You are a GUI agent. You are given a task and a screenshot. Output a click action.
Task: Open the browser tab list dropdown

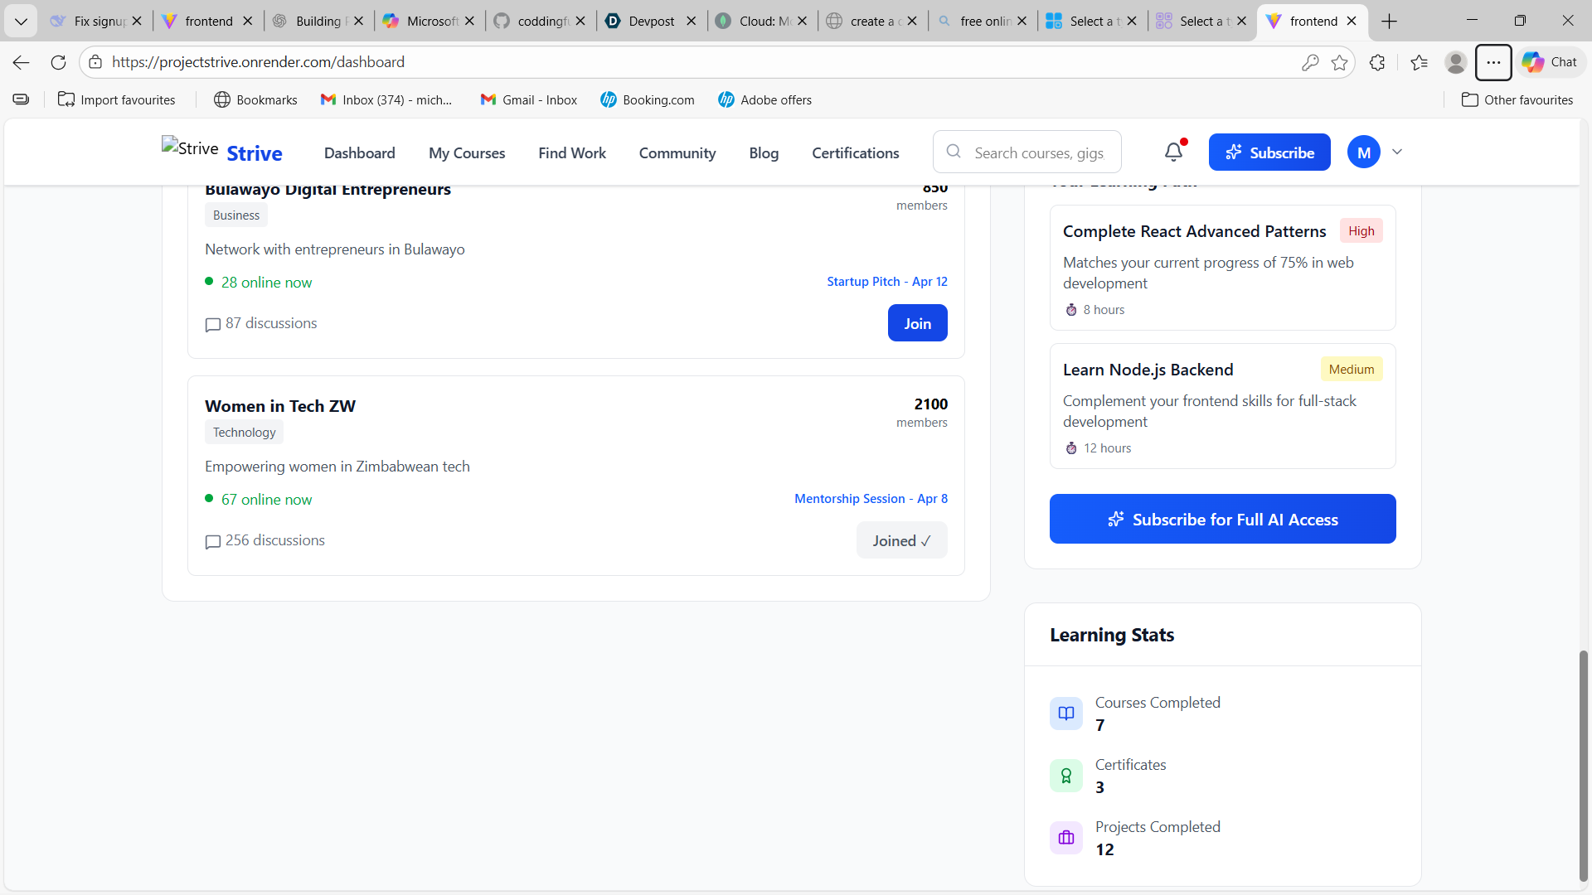[x=21, y=21]
